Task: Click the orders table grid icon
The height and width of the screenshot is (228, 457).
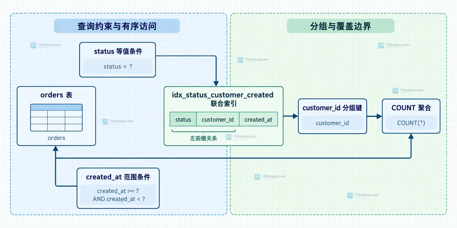Action: coord(56,118)
